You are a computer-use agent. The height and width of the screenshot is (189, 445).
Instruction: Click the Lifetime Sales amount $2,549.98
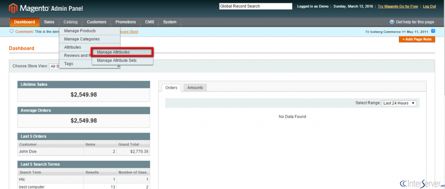(x=84, y=95)
